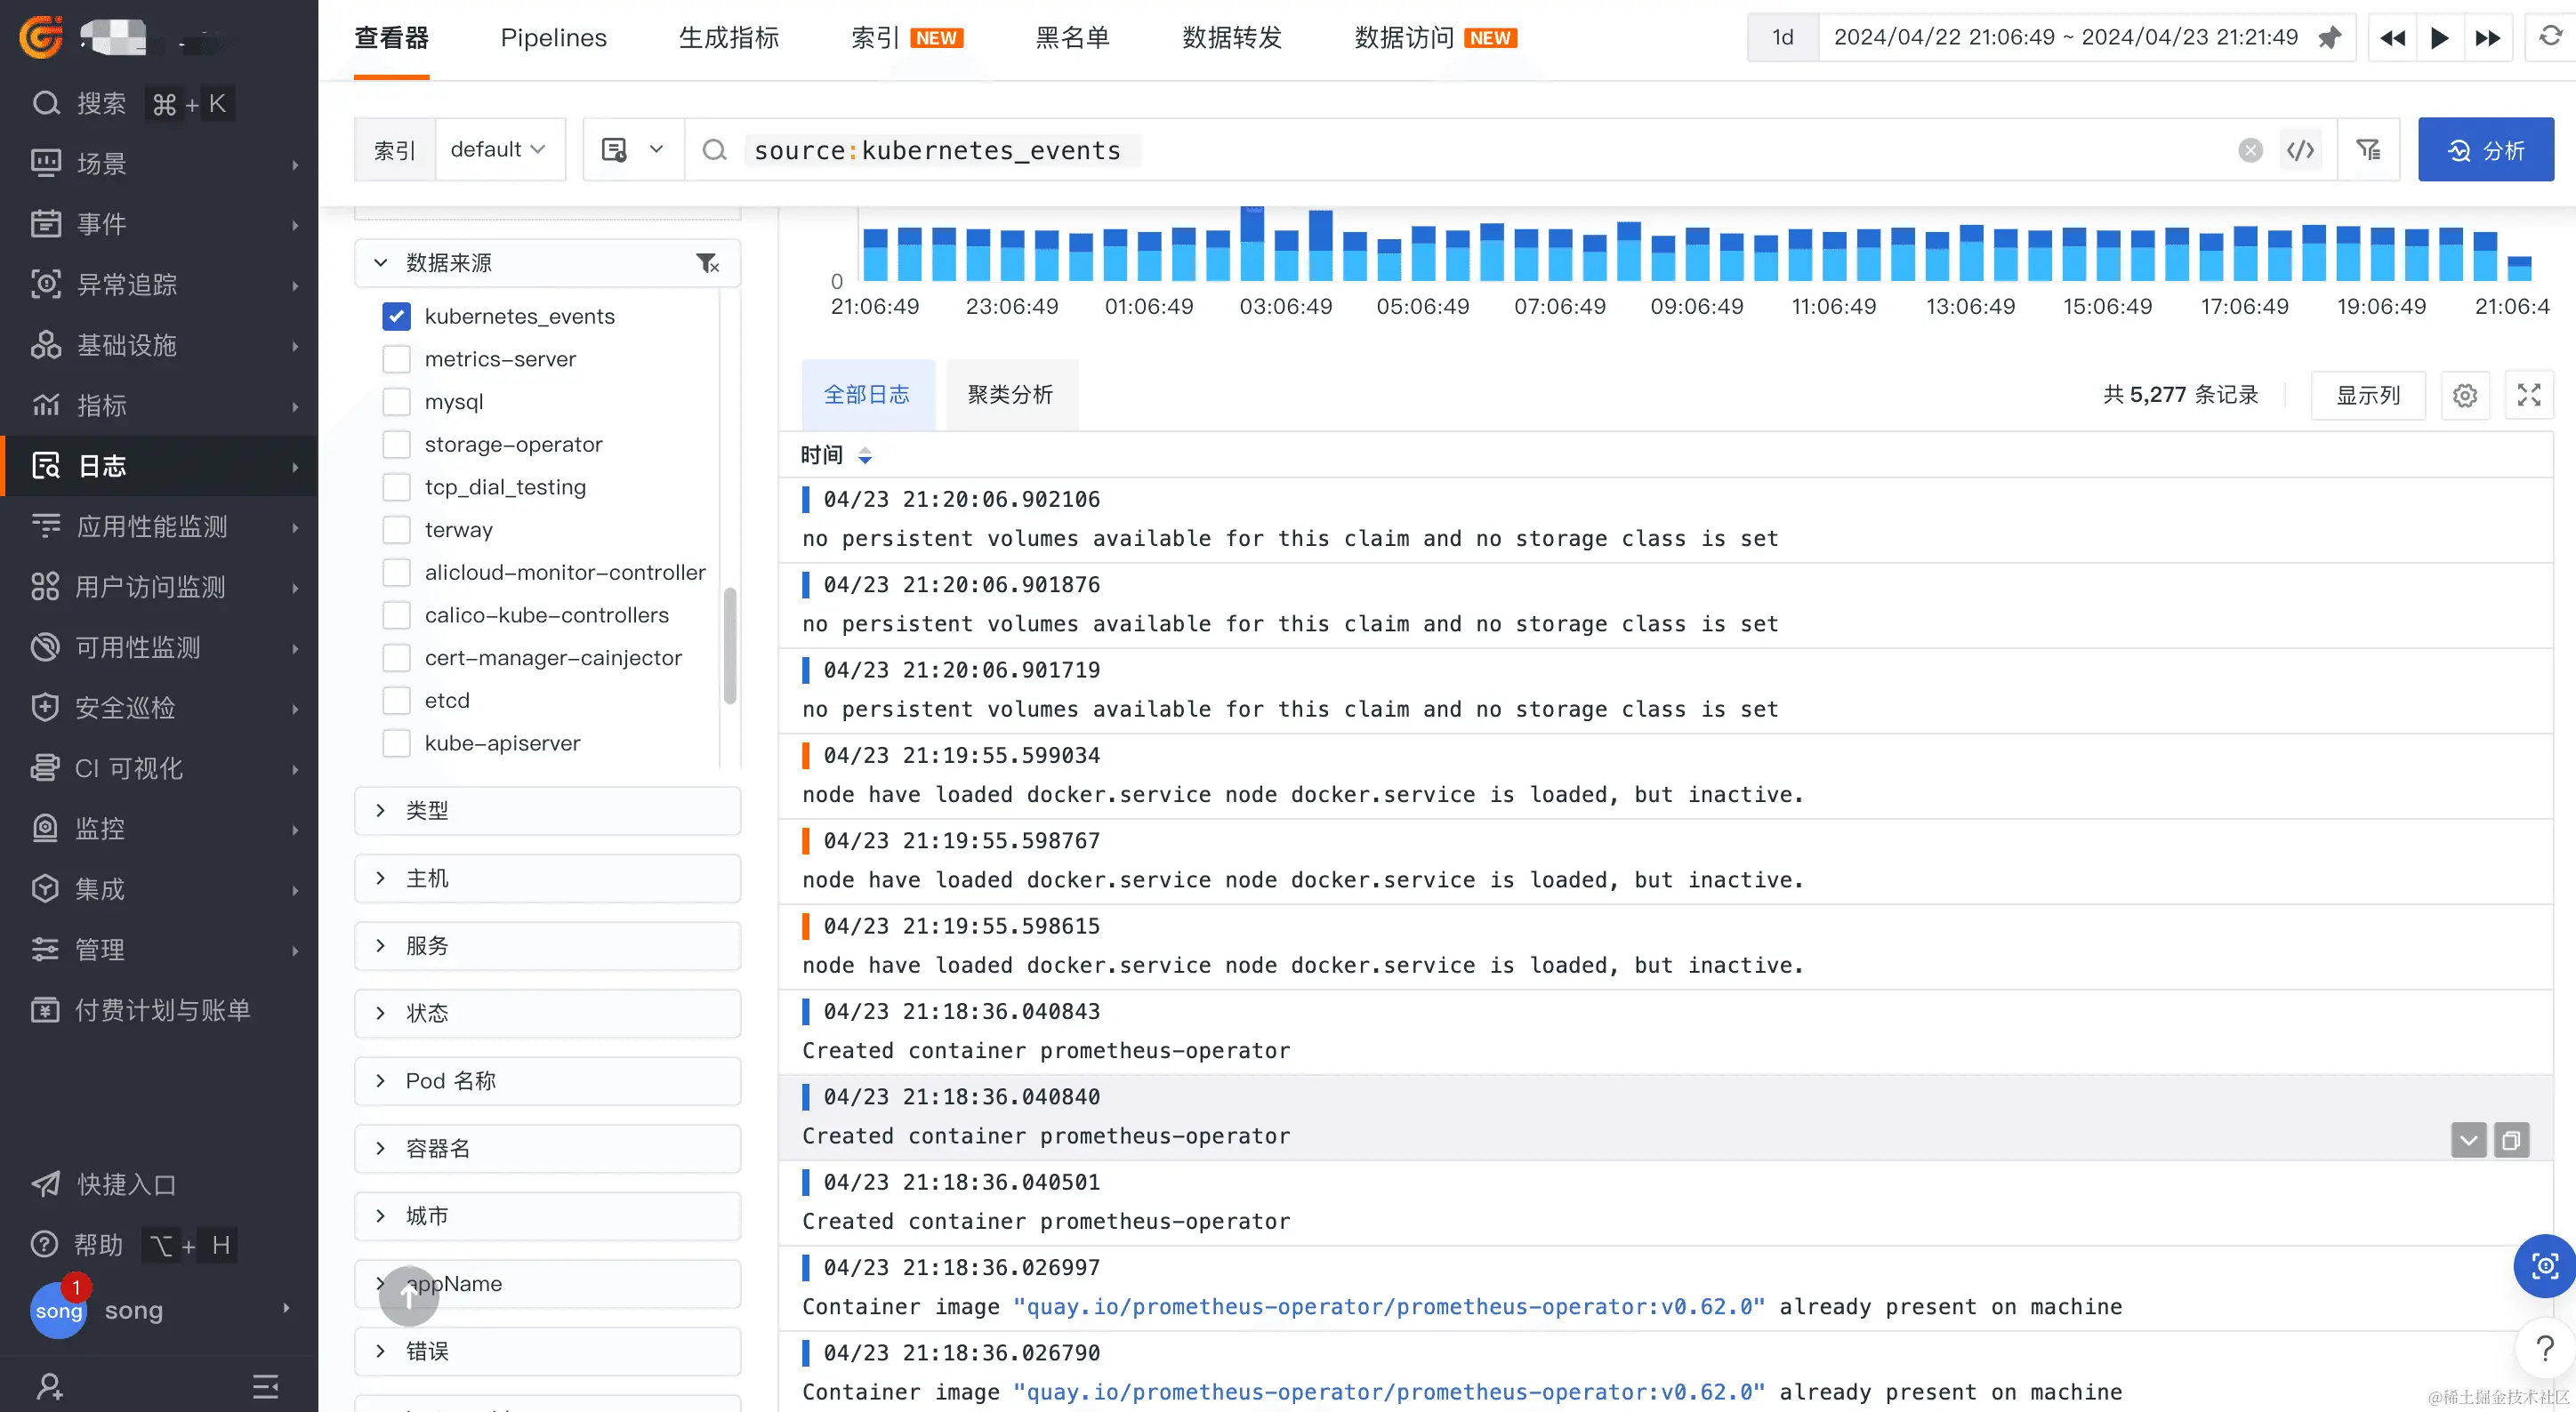Copy the highlighted log entry

pos(2511,1140)
